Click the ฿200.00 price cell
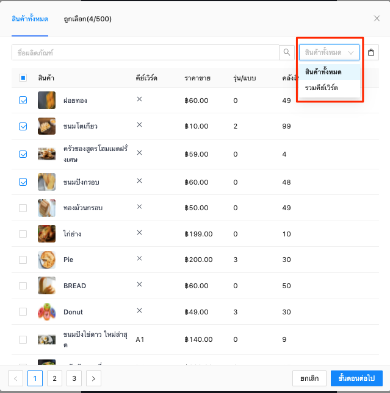The height and width of the screenshot is (393, 390). 198,260
